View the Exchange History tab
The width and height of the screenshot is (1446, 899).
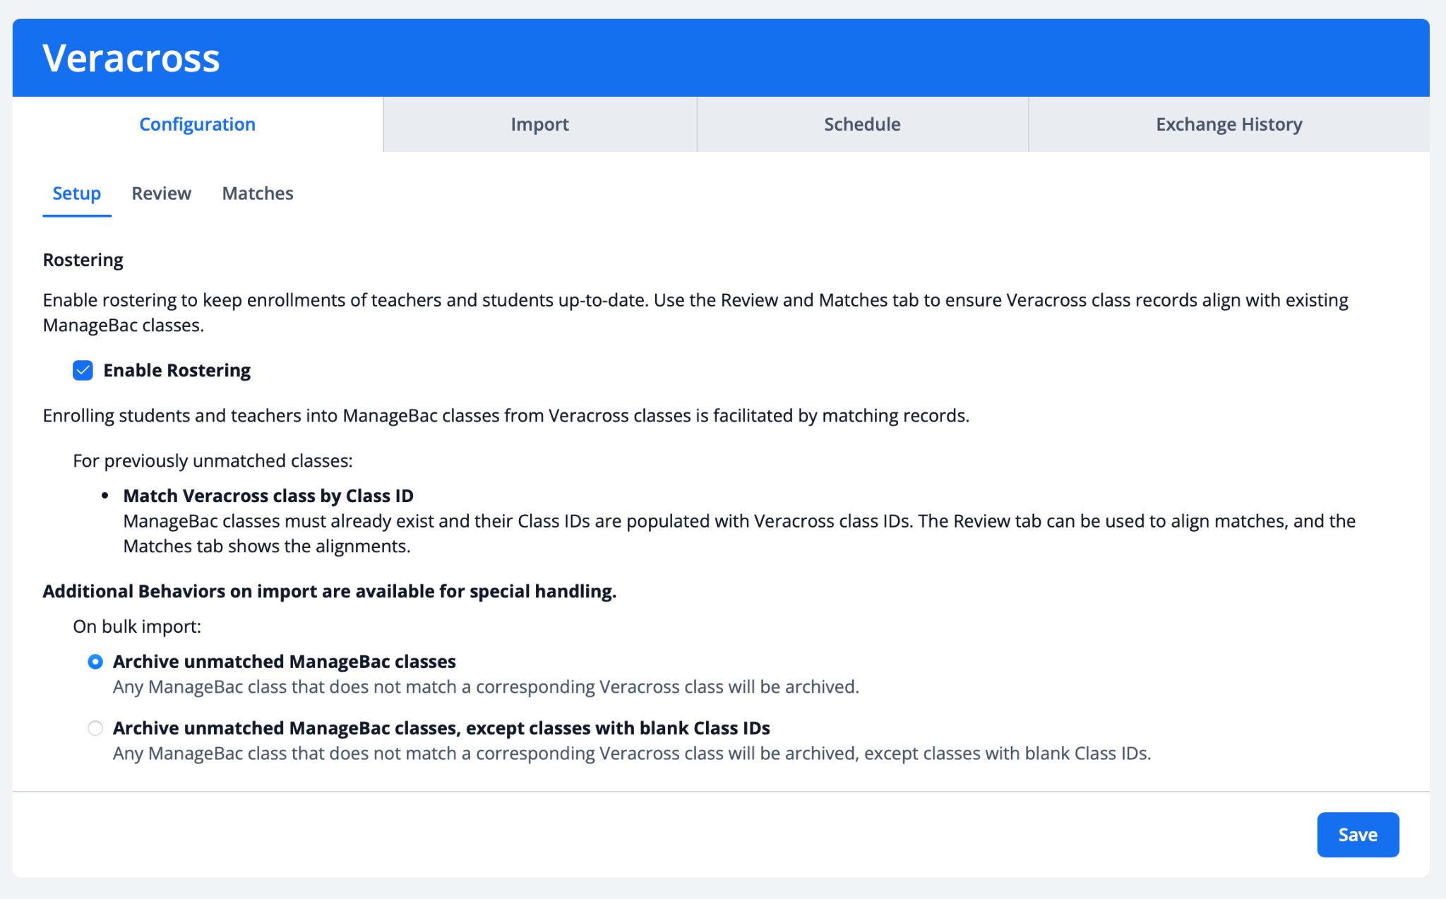(x=1229, y=124)
